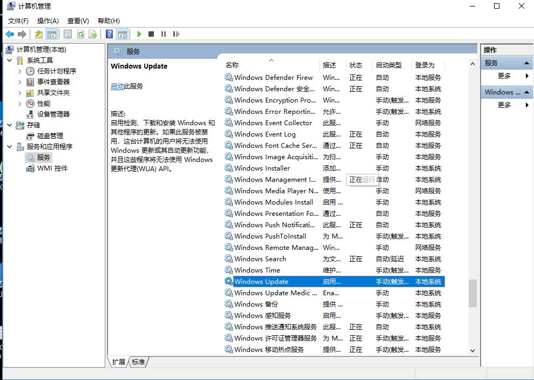
Task: Expand the 更多 arrow under Windows actions
Action: [526, 105]
